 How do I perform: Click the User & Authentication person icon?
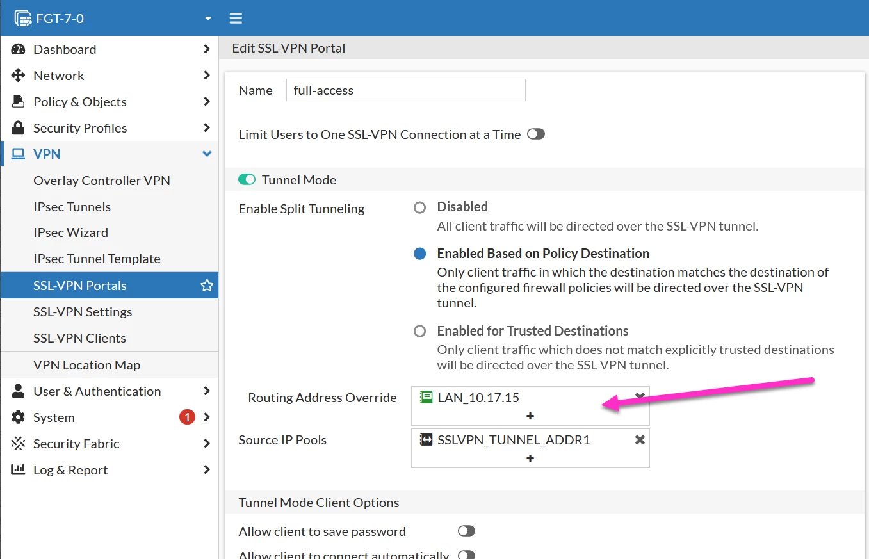coord(18,391)
